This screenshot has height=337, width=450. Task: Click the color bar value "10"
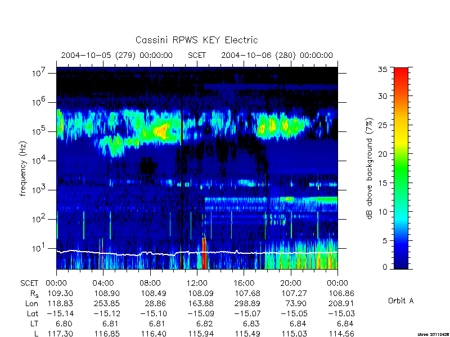tap(382, 212)
